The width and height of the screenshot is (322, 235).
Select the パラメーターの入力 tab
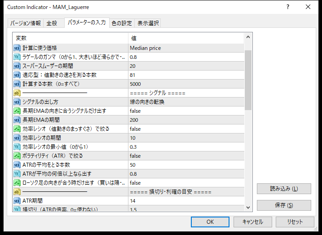[87, 22]
